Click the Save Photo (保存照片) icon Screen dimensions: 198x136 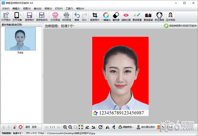[29, 17]
